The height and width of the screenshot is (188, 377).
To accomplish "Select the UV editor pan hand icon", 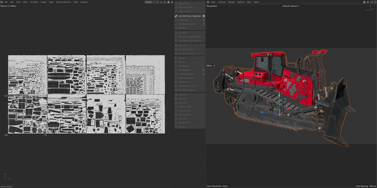I will point(168,2).
